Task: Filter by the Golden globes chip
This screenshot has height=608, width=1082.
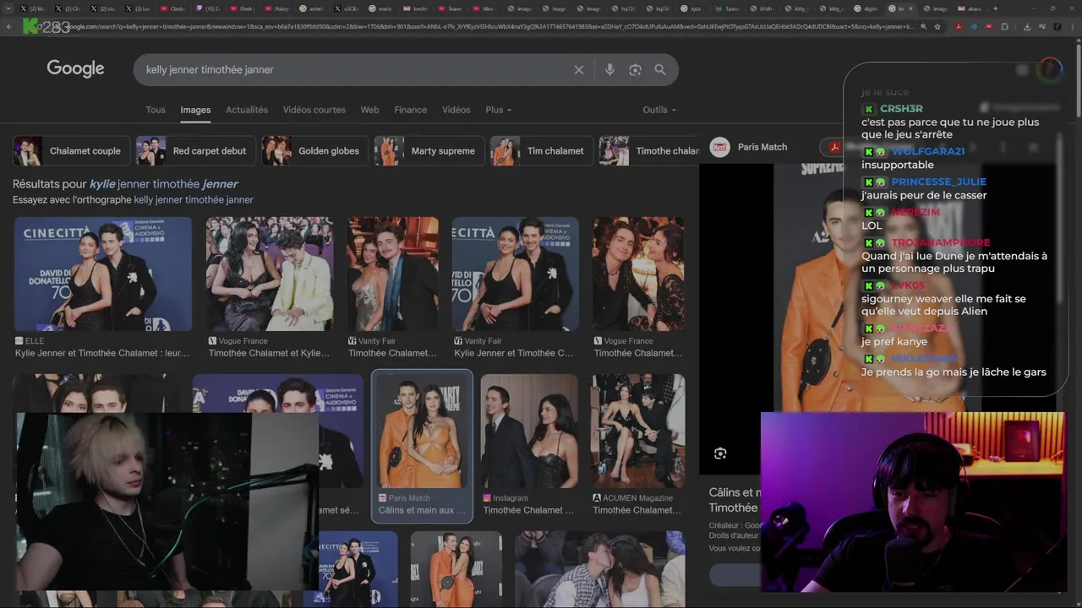Action: (314, 151)
